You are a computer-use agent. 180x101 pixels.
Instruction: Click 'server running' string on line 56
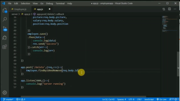point(53,84)
